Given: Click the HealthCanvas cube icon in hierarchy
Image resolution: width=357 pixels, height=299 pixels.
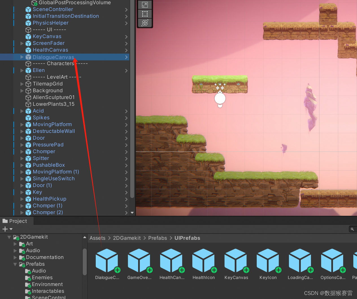Looking at the screenshot, I should tap(28, 50).
